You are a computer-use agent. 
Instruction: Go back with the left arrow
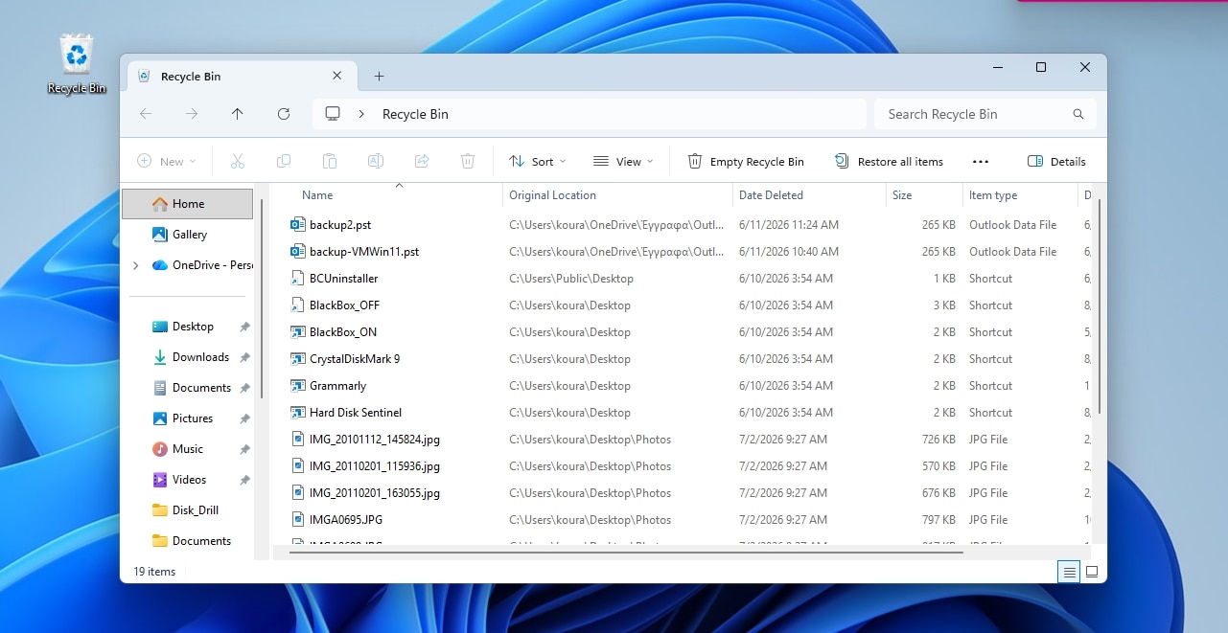pos(146,114)
